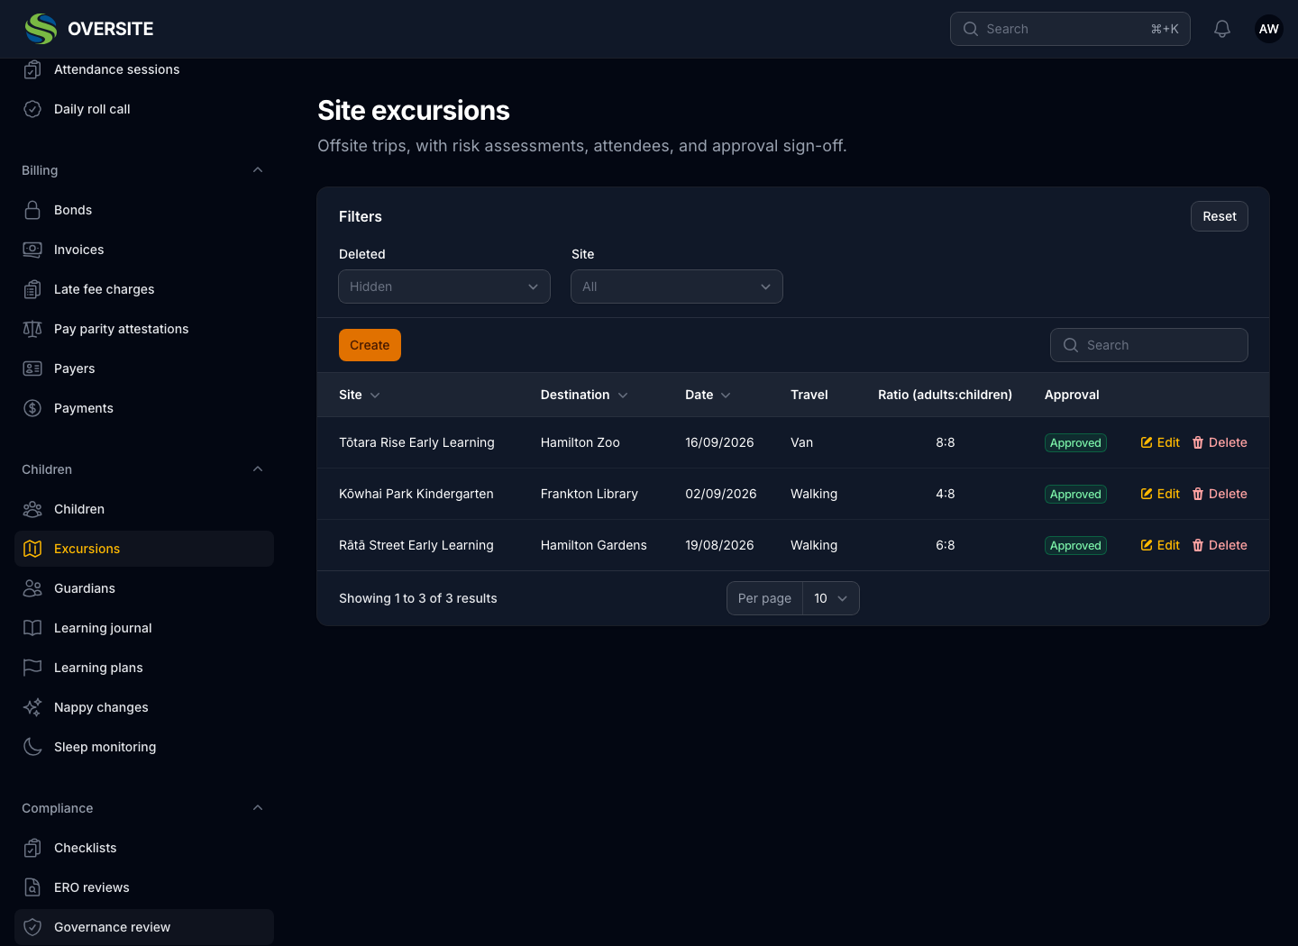The image size is (1298, 946).
Task: Click the date 19/08/2026
Action: 719,545
